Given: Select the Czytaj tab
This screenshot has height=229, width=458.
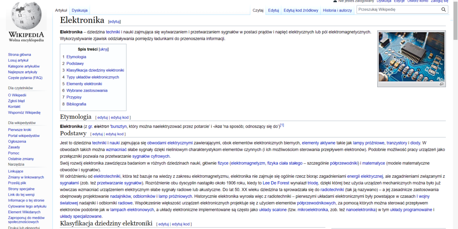Looking at the screenshot, I should click(x=258, y=10).
